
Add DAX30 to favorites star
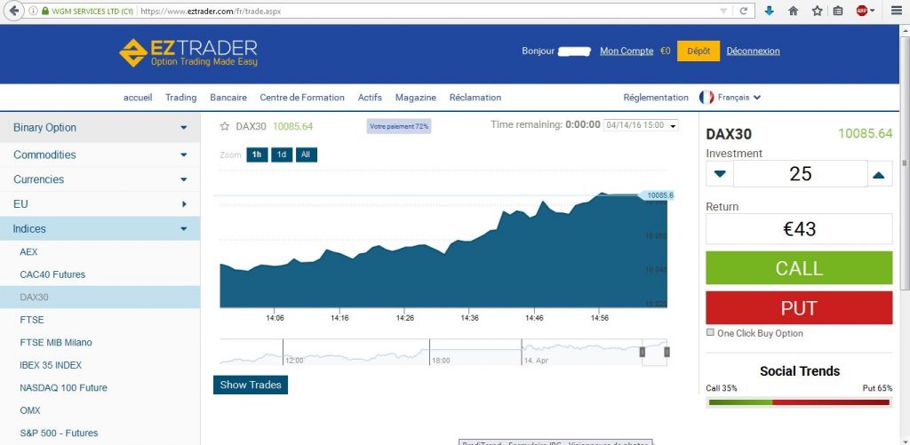tap(225, 126)
